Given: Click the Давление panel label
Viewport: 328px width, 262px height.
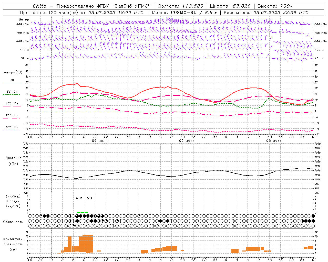Looking at the screenshot, I should coord(13,158).
